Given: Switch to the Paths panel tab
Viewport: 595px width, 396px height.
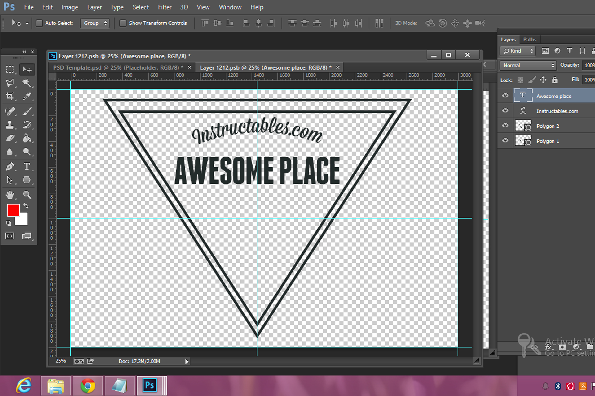Looking at the screenshot, I should (x=530, y=40).
